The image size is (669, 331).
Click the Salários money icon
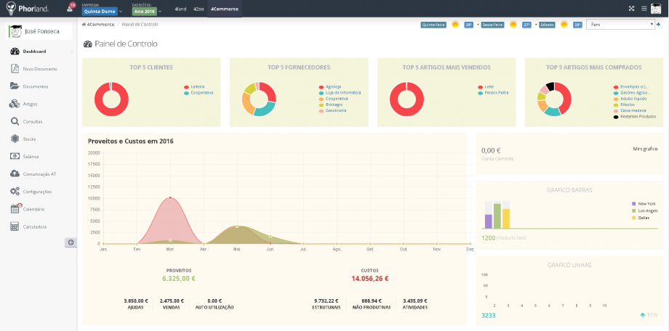pos(15,156)
